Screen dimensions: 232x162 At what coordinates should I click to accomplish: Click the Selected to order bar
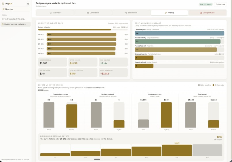(x=144, y=58)
